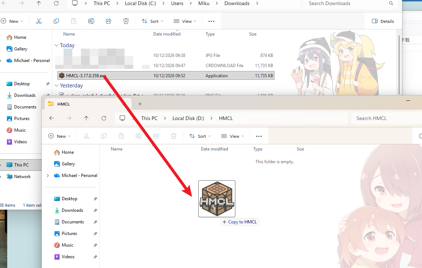Screen dimensions: 422x268
Task: Add a new tab in HMCL window
Action: tap(140, 104)
